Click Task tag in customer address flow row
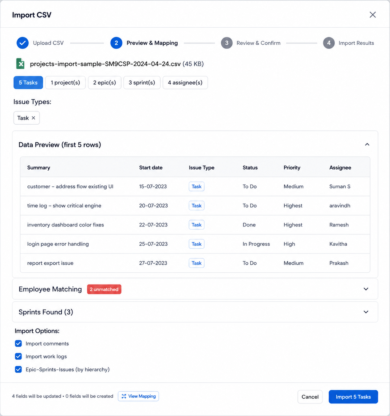390x416 pixels. (x=197, y=187)
